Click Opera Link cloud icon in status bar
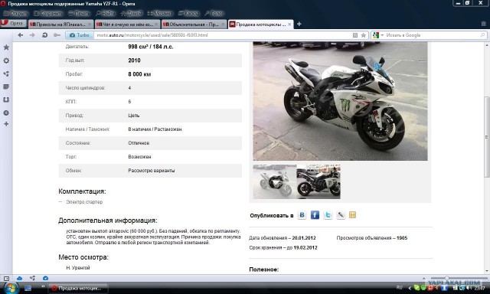The width and height of the screenshot is (490, 294). pyautogui.click(x=19, y=278)
